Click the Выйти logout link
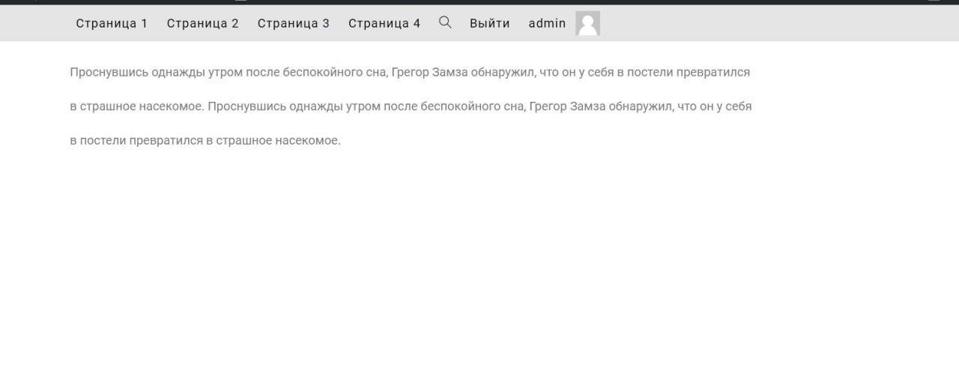Screen dimensions: 959x373 click(x=489, y=23)
